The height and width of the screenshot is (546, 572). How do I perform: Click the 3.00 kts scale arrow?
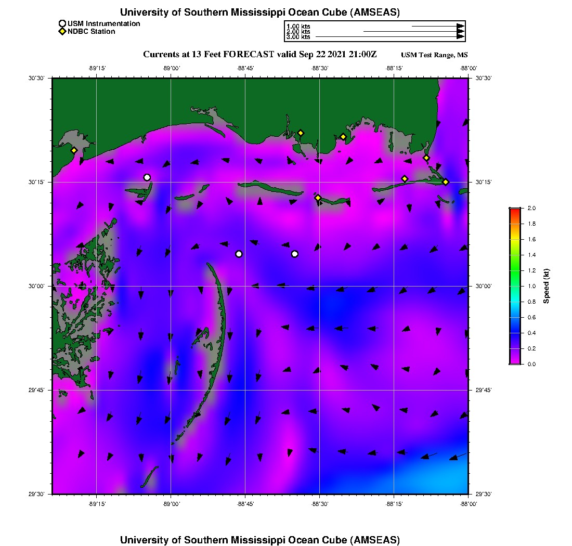(389, 37)
